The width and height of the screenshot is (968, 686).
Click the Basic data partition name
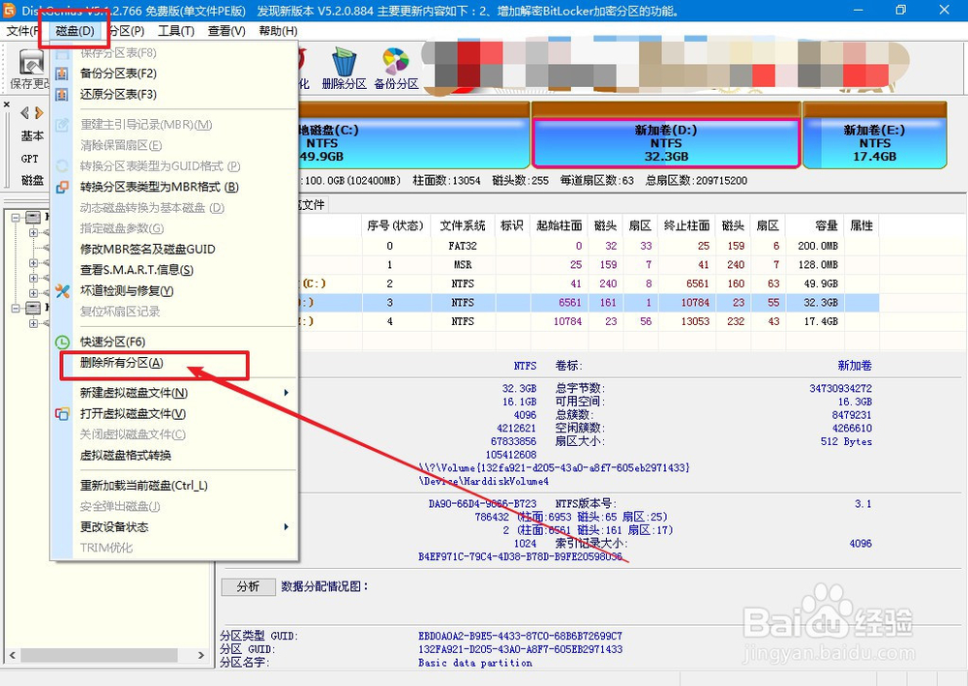pyautogui.click(x=474, y=663)
